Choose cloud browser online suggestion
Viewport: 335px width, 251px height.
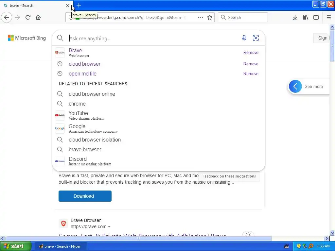[159, 94]
